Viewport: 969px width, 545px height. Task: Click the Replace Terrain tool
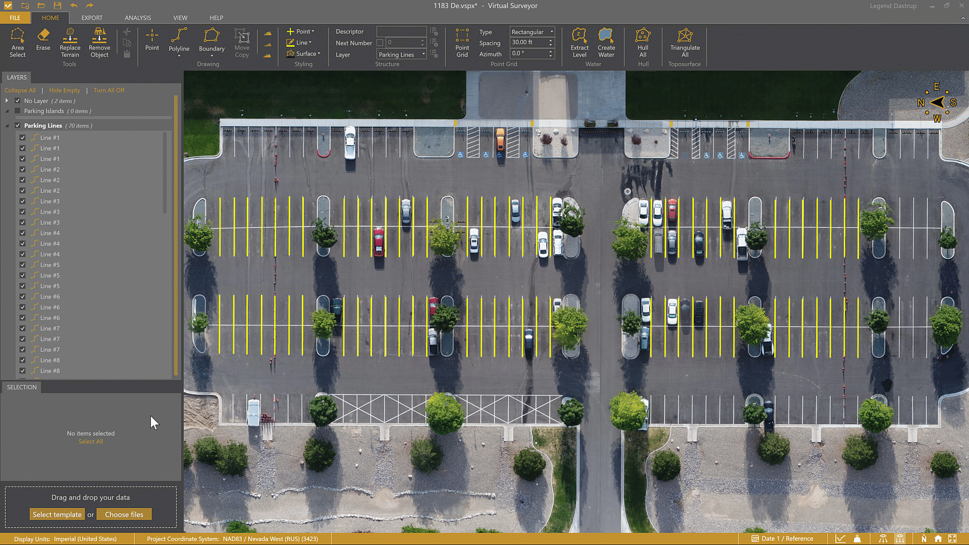click(70, 42)
